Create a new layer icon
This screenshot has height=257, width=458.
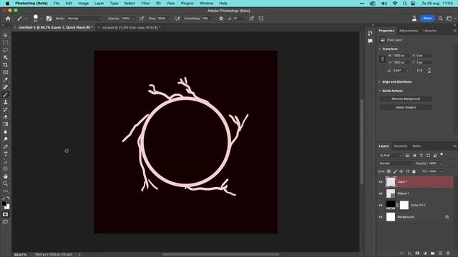coord(440,253)
